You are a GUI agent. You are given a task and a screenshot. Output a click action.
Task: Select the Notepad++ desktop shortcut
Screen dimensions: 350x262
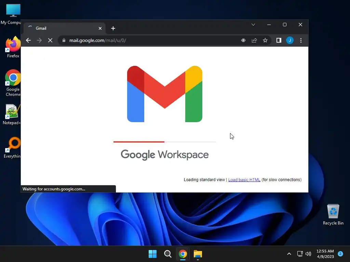tap(12, 115)
